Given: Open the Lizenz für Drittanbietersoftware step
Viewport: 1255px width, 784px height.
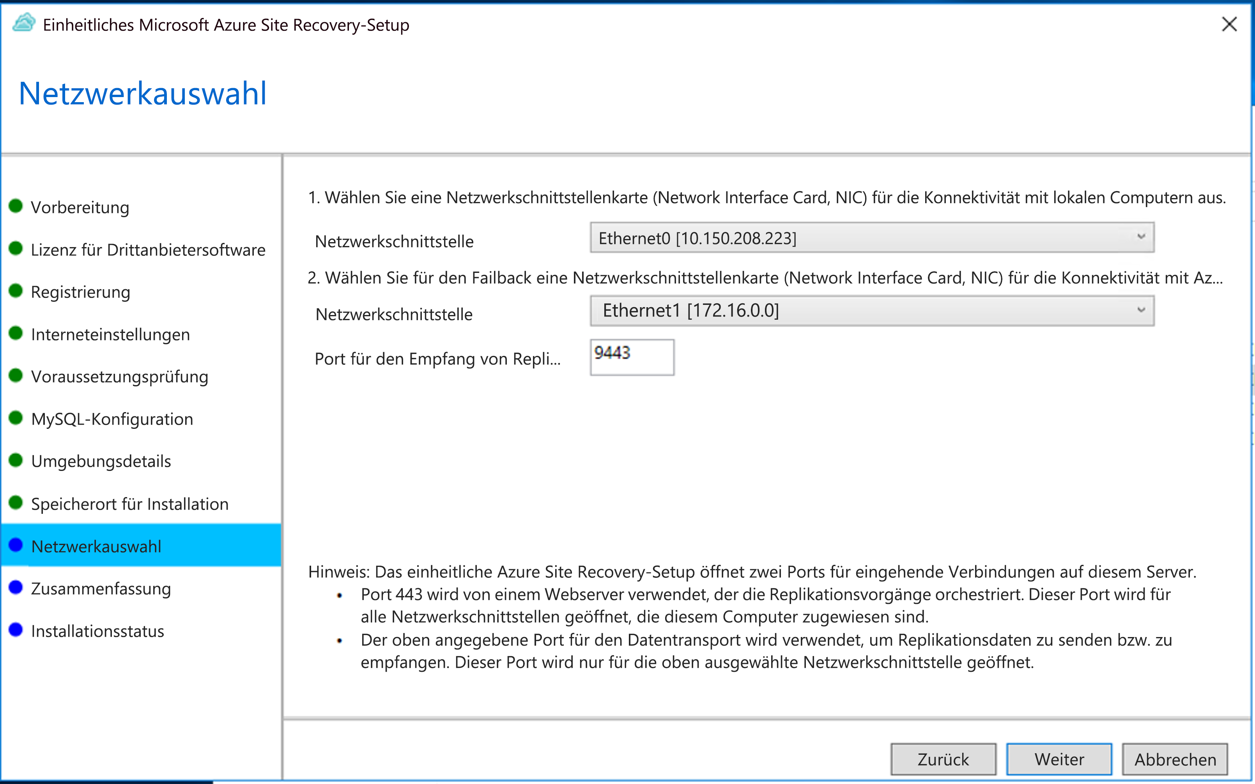Looking at the screenshot, I should click(x=148, y=250).
